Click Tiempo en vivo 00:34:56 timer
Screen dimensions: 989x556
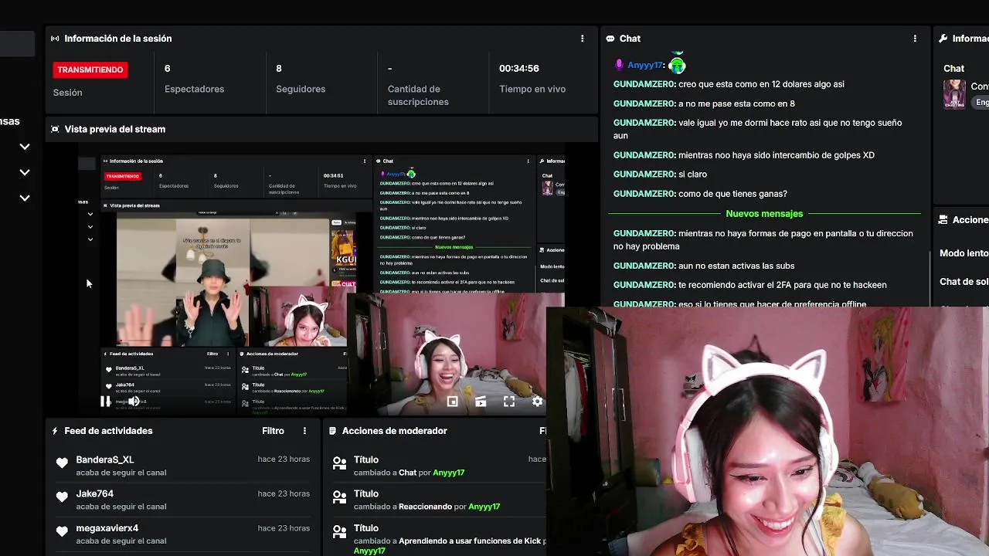click(x=532, y=79)
